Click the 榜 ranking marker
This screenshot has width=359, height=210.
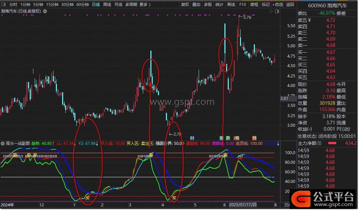coord(237,138)
